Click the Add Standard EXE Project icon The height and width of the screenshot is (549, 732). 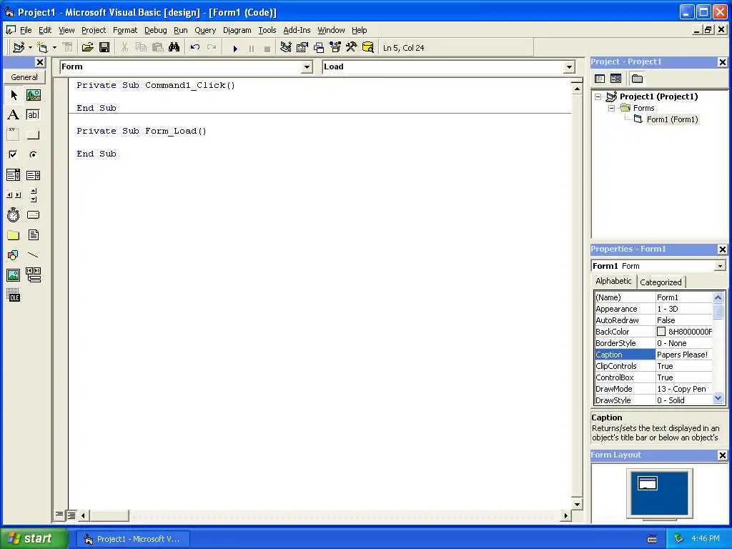(19, 48)
